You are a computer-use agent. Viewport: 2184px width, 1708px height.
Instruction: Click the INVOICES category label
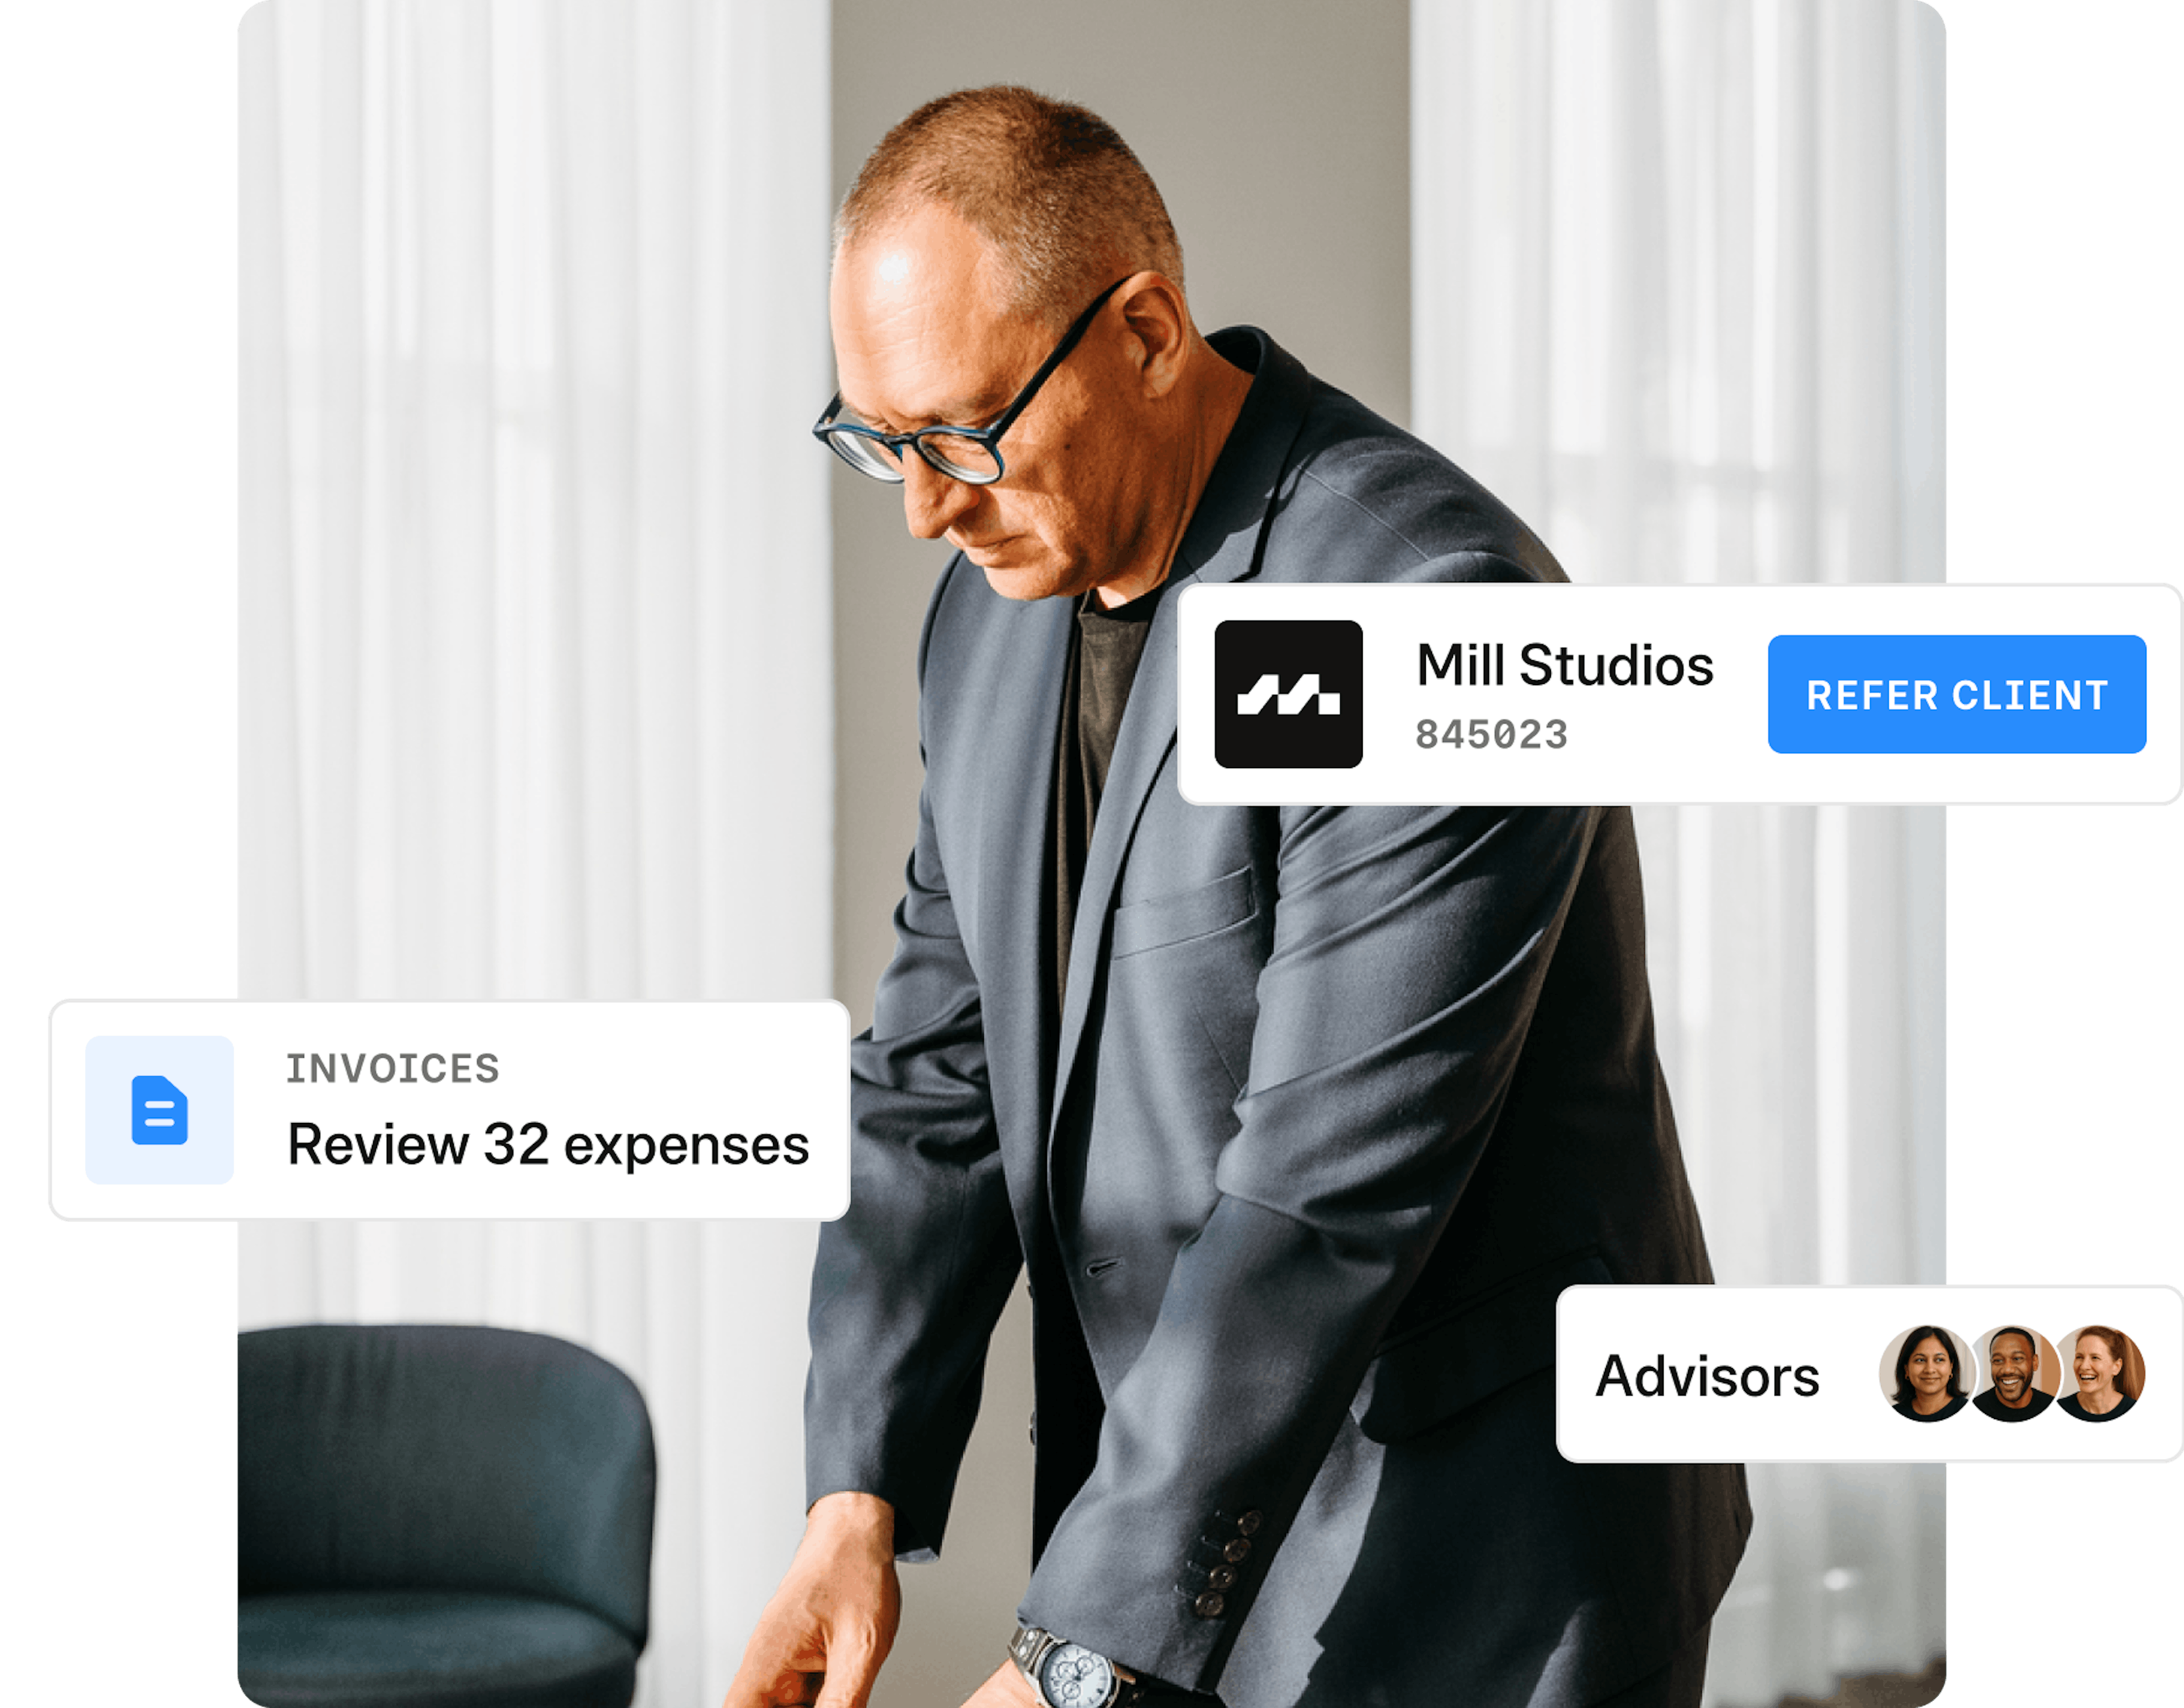[393, 1069]
